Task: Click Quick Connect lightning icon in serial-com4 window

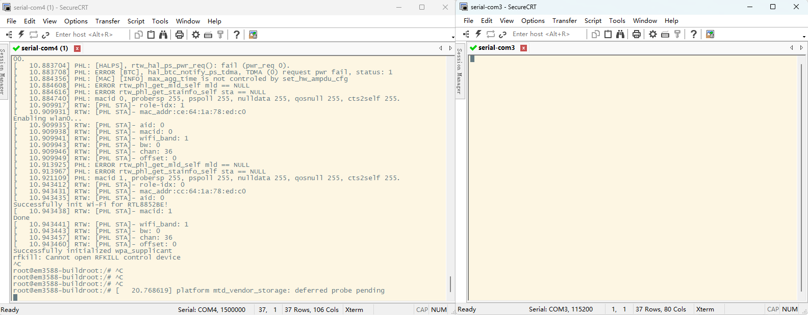Action: point(21,35)
